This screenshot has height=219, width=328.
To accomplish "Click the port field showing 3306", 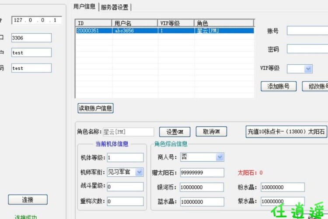I will [31, 38].
